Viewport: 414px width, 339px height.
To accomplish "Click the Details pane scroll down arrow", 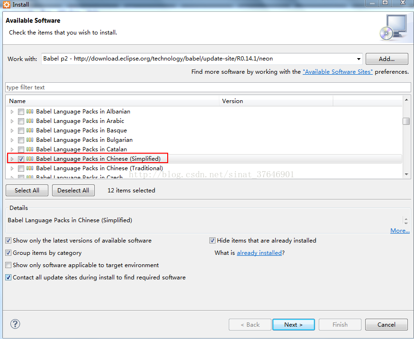I will pos(406,223).
